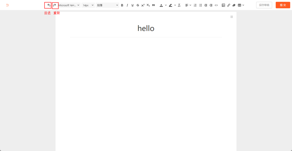Toggle block quote formatting
Screen dimensions: 292x151
point(154,5)
